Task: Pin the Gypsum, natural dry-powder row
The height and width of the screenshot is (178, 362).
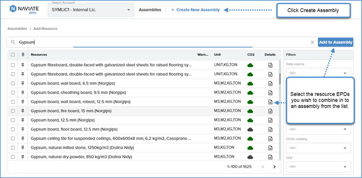Action: [22, 157]
